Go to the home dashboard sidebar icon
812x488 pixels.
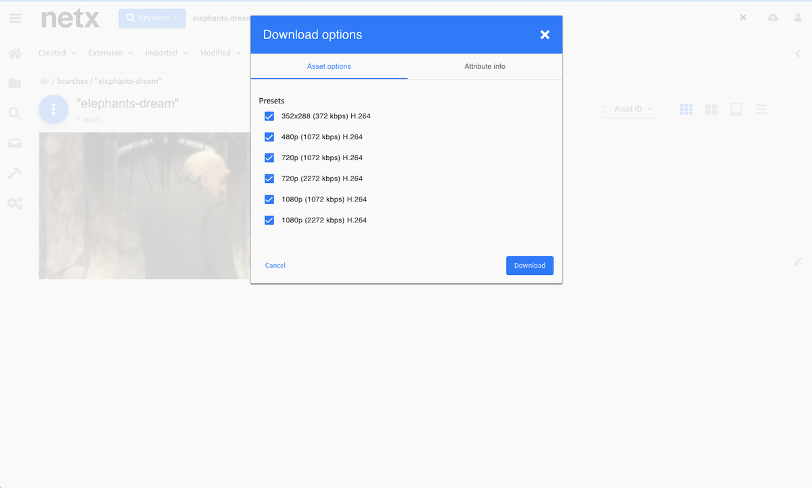click(15, 53)
